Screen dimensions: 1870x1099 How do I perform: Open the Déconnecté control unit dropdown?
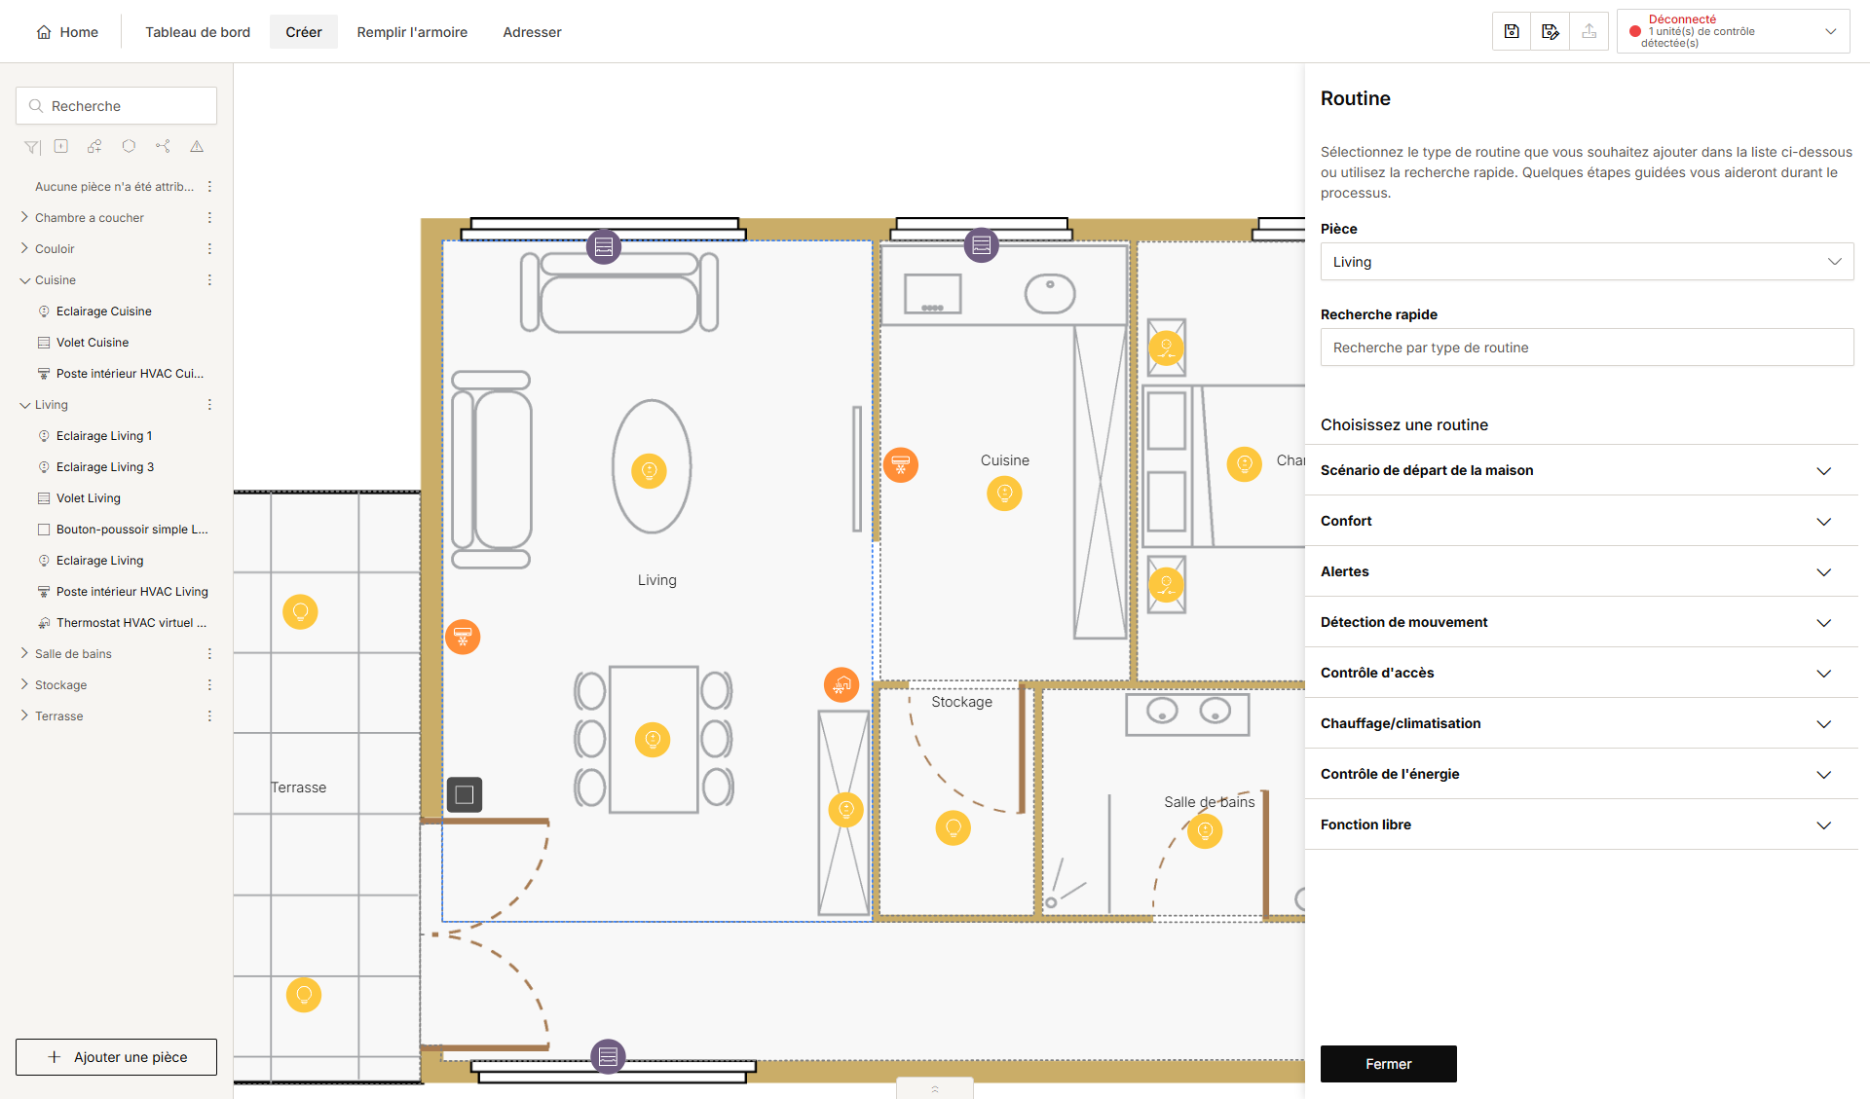pos(1733,31)
